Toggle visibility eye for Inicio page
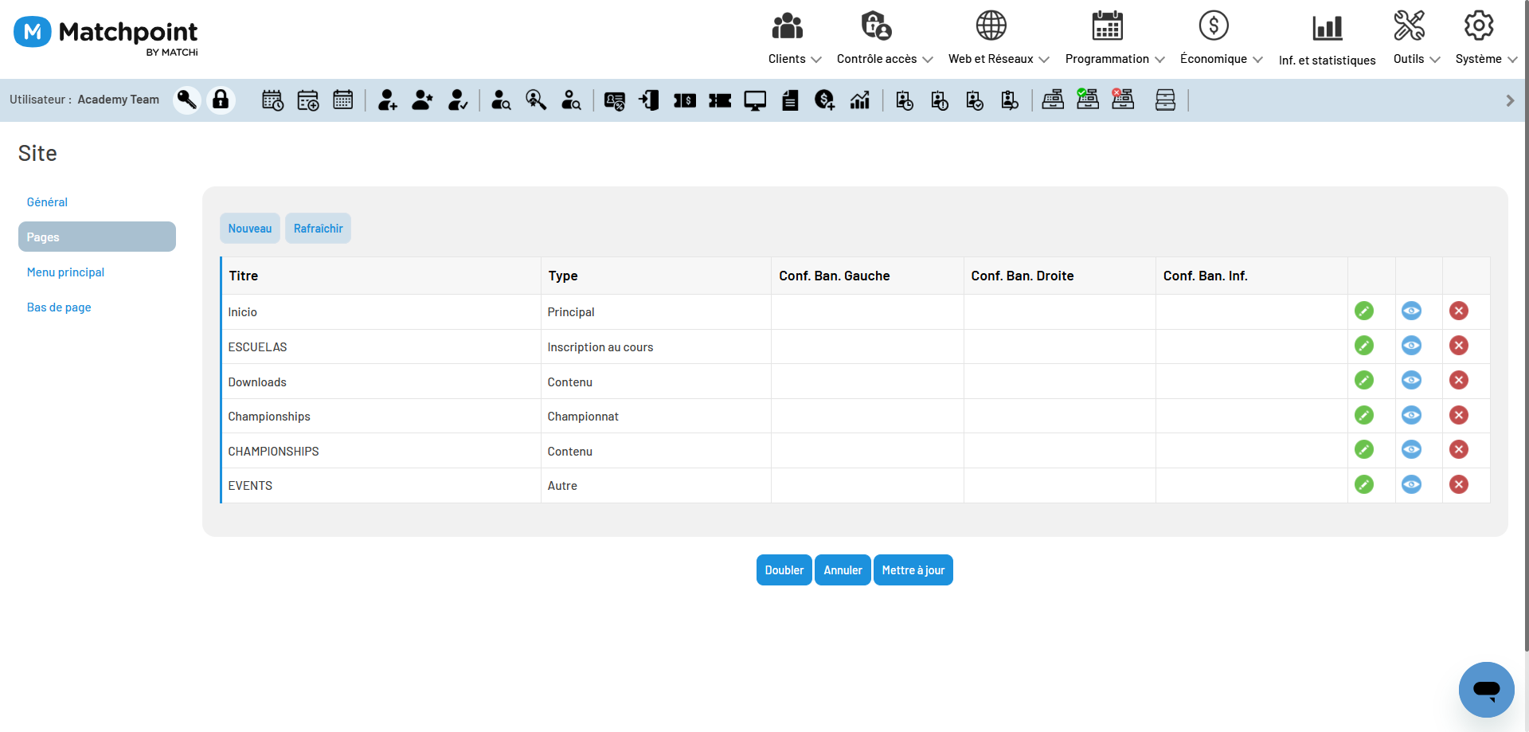 point(1411,311)
